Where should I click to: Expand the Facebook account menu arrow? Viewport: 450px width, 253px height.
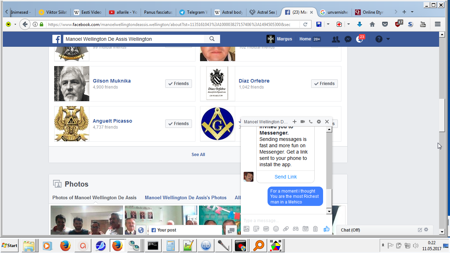[388, 39]
